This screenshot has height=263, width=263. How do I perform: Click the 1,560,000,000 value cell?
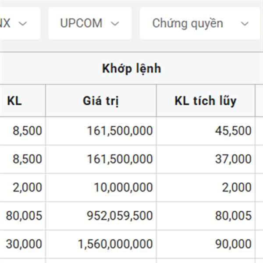[115, 244]
